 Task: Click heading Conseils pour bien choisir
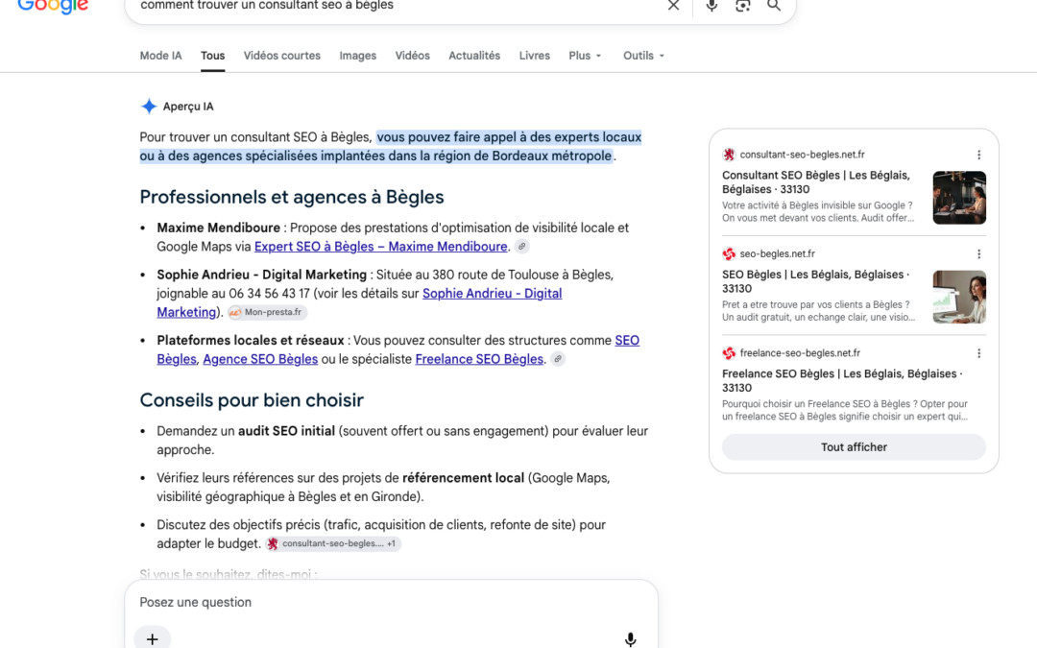[x=252, y=400]
